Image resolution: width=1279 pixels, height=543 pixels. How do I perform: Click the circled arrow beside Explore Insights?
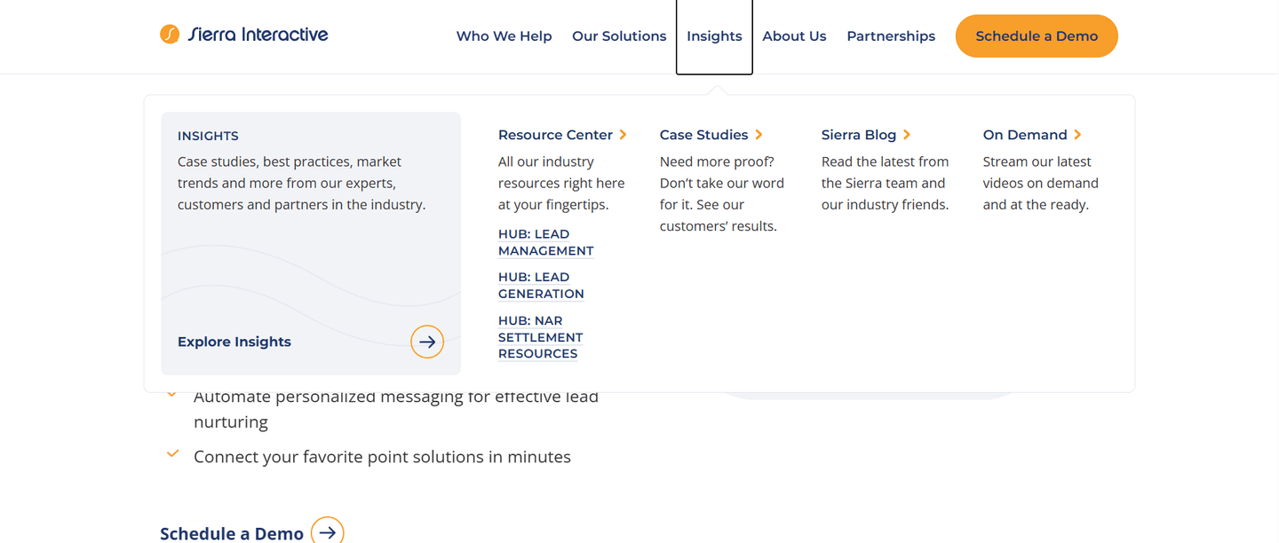(427, 342)
